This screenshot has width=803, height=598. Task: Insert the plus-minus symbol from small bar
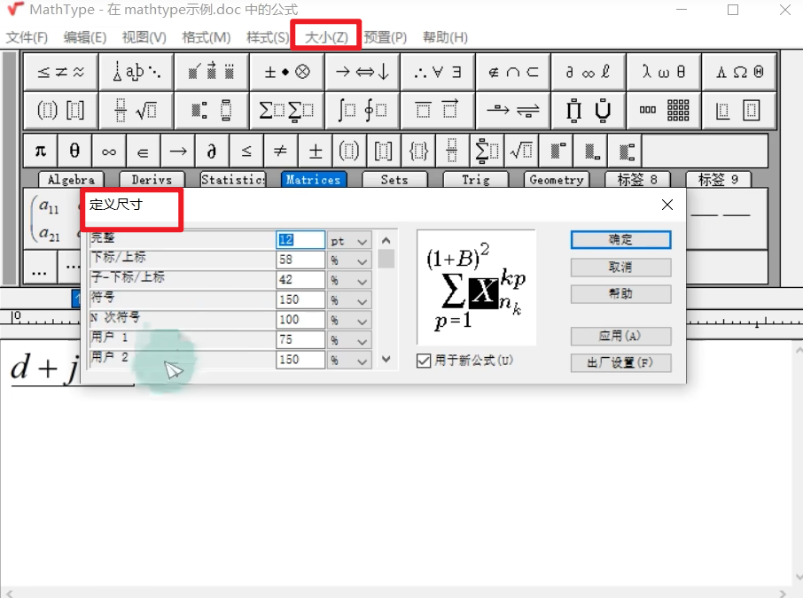315,151
